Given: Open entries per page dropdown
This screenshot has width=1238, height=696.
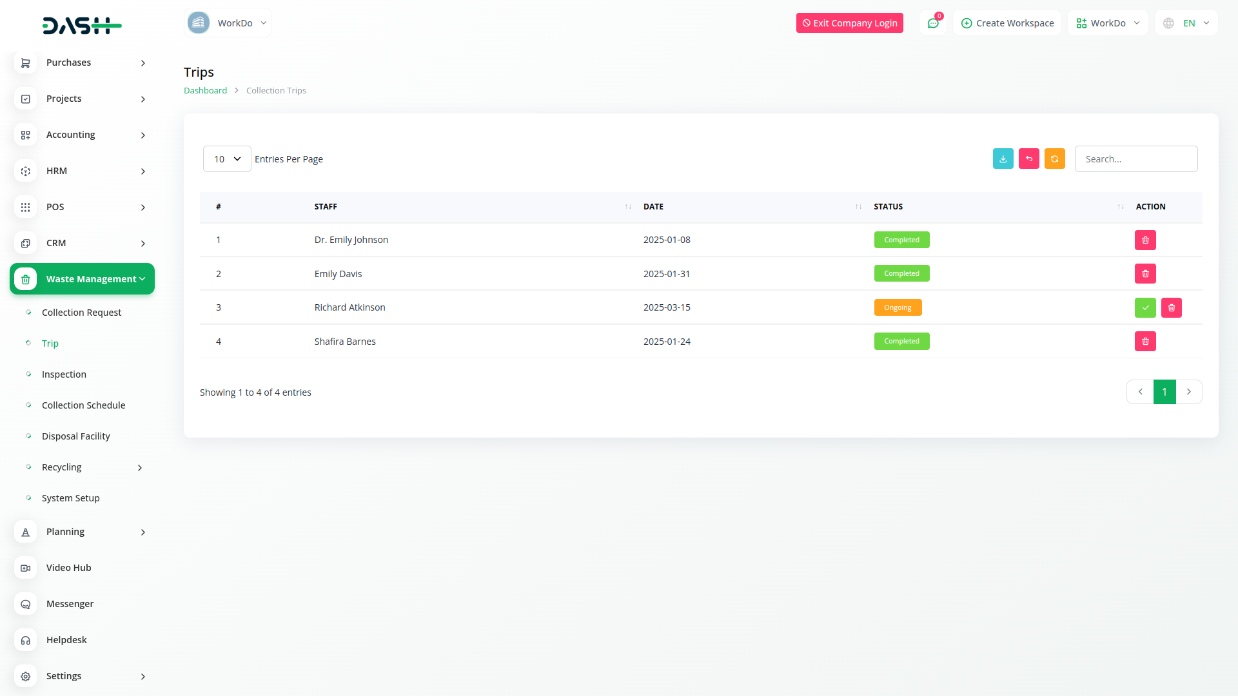Looking at the screenshot, I should click(x=227, y=159).
